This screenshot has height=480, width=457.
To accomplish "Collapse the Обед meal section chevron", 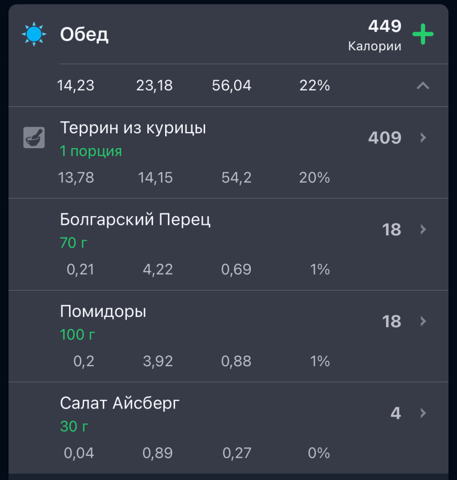I will 423,86.
